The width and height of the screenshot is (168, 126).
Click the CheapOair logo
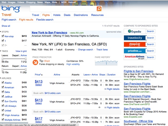pyautogui.click(x=135, y=44)
